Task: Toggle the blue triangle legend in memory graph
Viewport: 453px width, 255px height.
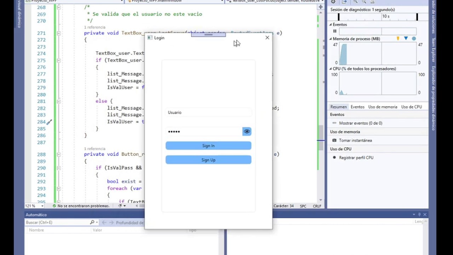Action: tap(406, 38)
